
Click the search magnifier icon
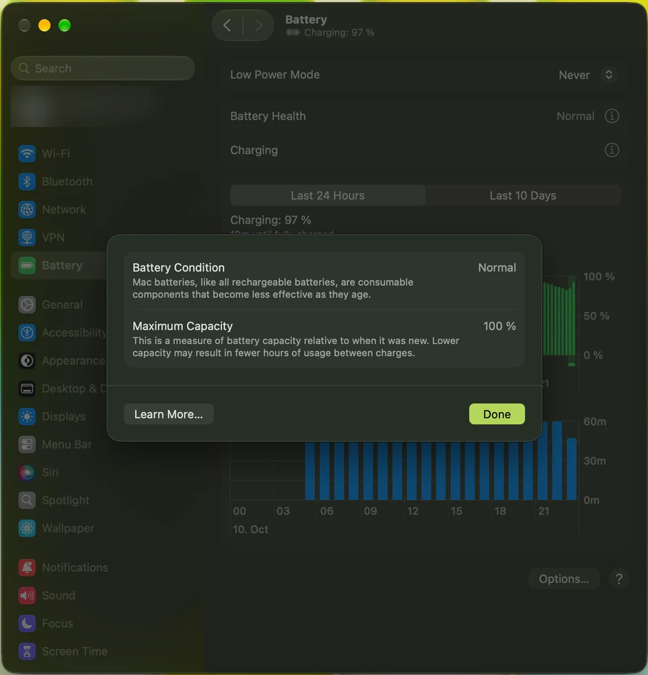(x=24, y=68)
